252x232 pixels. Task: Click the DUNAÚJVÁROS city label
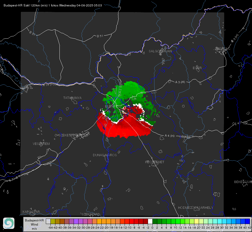[105, 155]
